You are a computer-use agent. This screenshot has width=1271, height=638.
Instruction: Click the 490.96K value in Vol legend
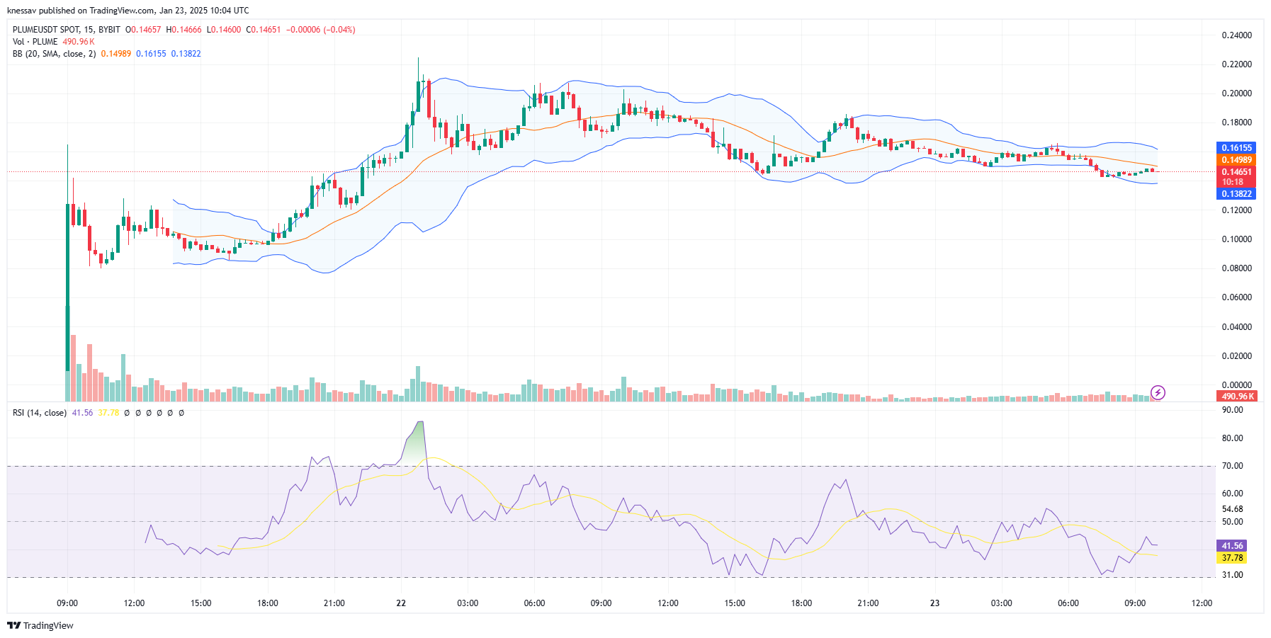(x=79, y=42)
